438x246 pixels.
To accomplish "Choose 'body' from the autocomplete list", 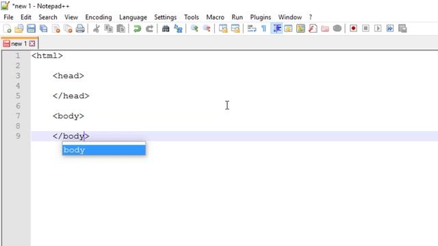I will (103, 150).
